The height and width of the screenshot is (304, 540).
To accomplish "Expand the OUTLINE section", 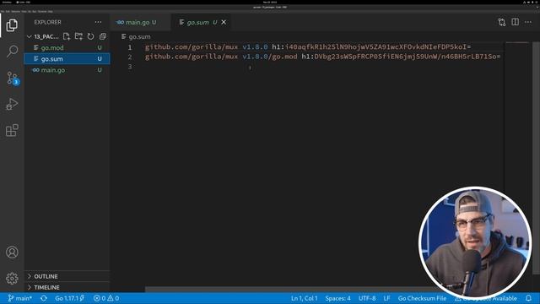I will (x=67, y=276).
